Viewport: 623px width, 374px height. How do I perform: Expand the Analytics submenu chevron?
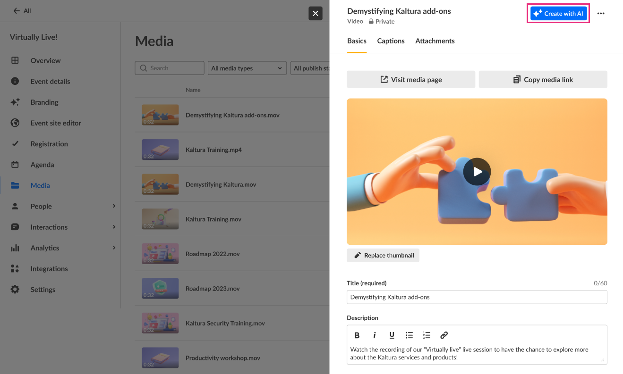tap(114, 248)
